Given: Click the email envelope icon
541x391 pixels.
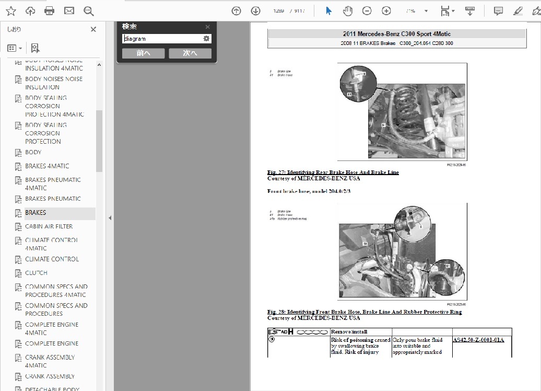Looking at the screenshot, I should point(69,11).
